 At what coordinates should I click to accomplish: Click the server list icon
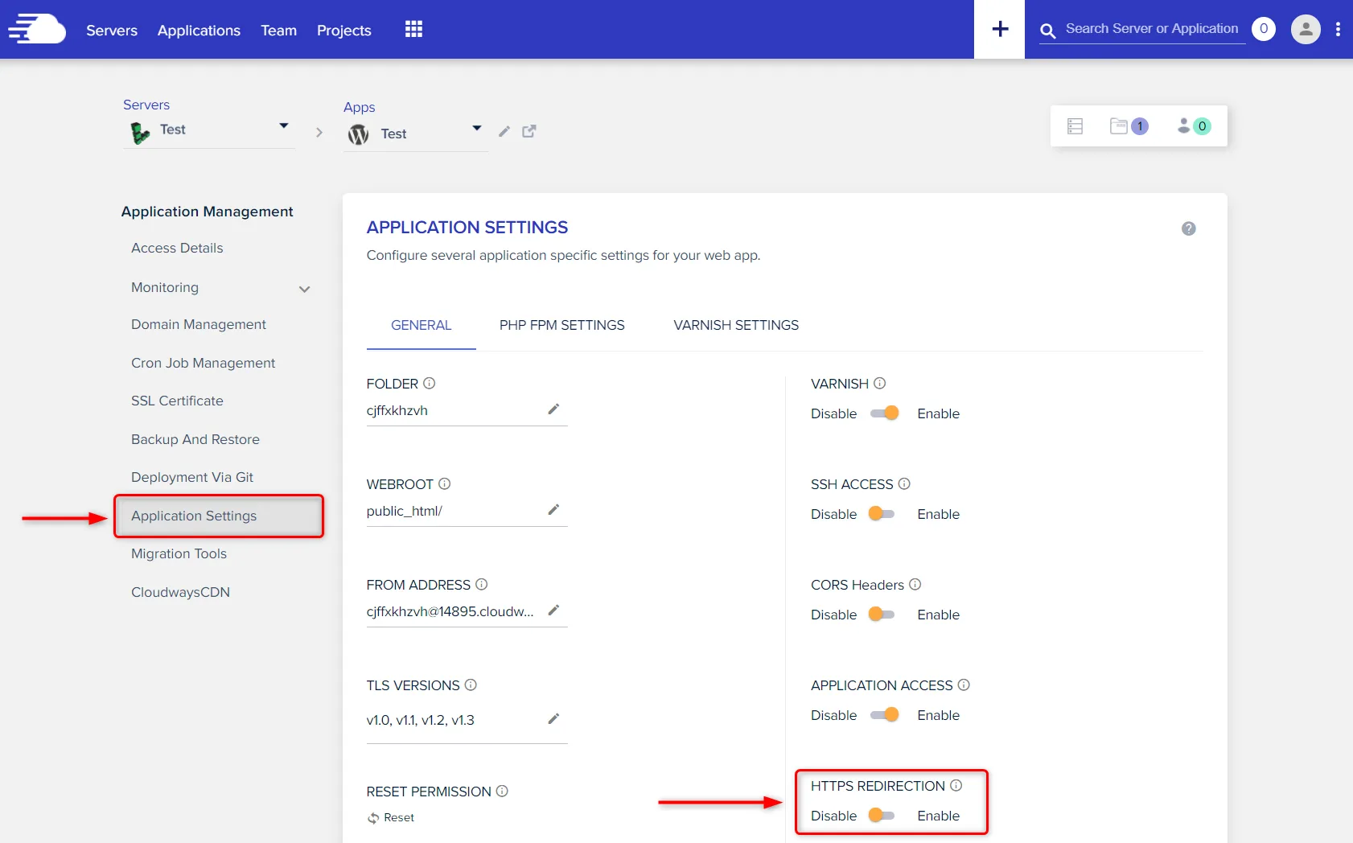[x=1075, y=126]
